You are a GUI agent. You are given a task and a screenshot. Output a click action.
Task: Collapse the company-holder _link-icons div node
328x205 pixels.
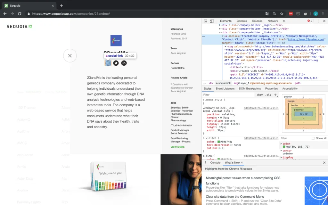click(x=220, y=32)
